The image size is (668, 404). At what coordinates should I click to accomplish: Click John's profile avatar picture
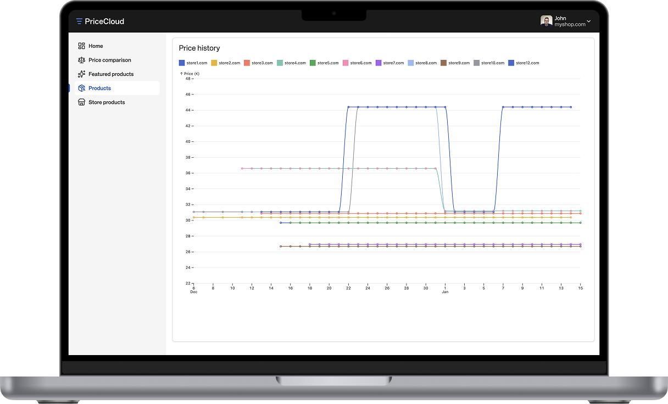coord(546,21)
